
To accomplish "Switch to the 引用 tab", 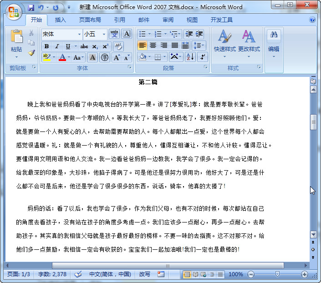I will click(120, 20).
